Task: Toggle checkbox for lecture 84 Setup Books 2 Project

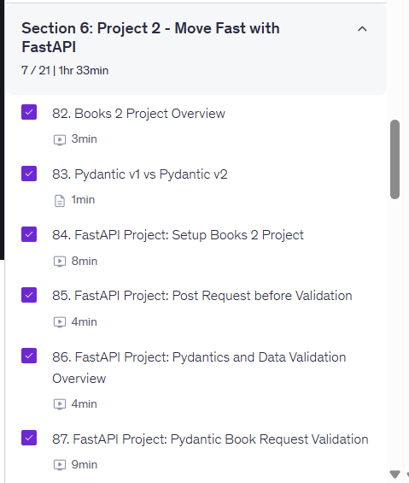Action: (x=29, y=234)
